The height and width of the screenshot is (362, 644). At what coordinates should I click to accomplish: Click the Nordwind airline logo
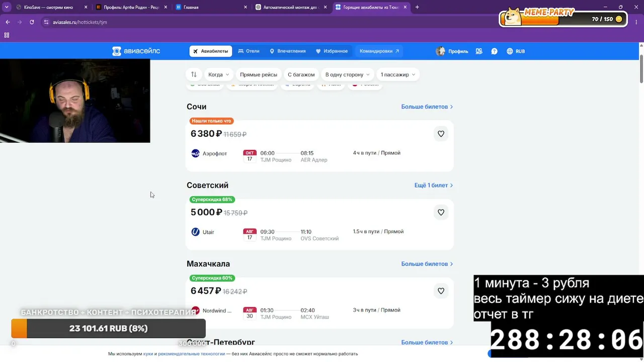click(195, 310)
